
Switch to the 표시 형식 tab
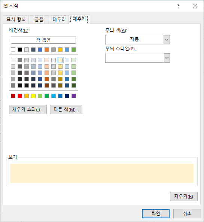tap(16, 19)
